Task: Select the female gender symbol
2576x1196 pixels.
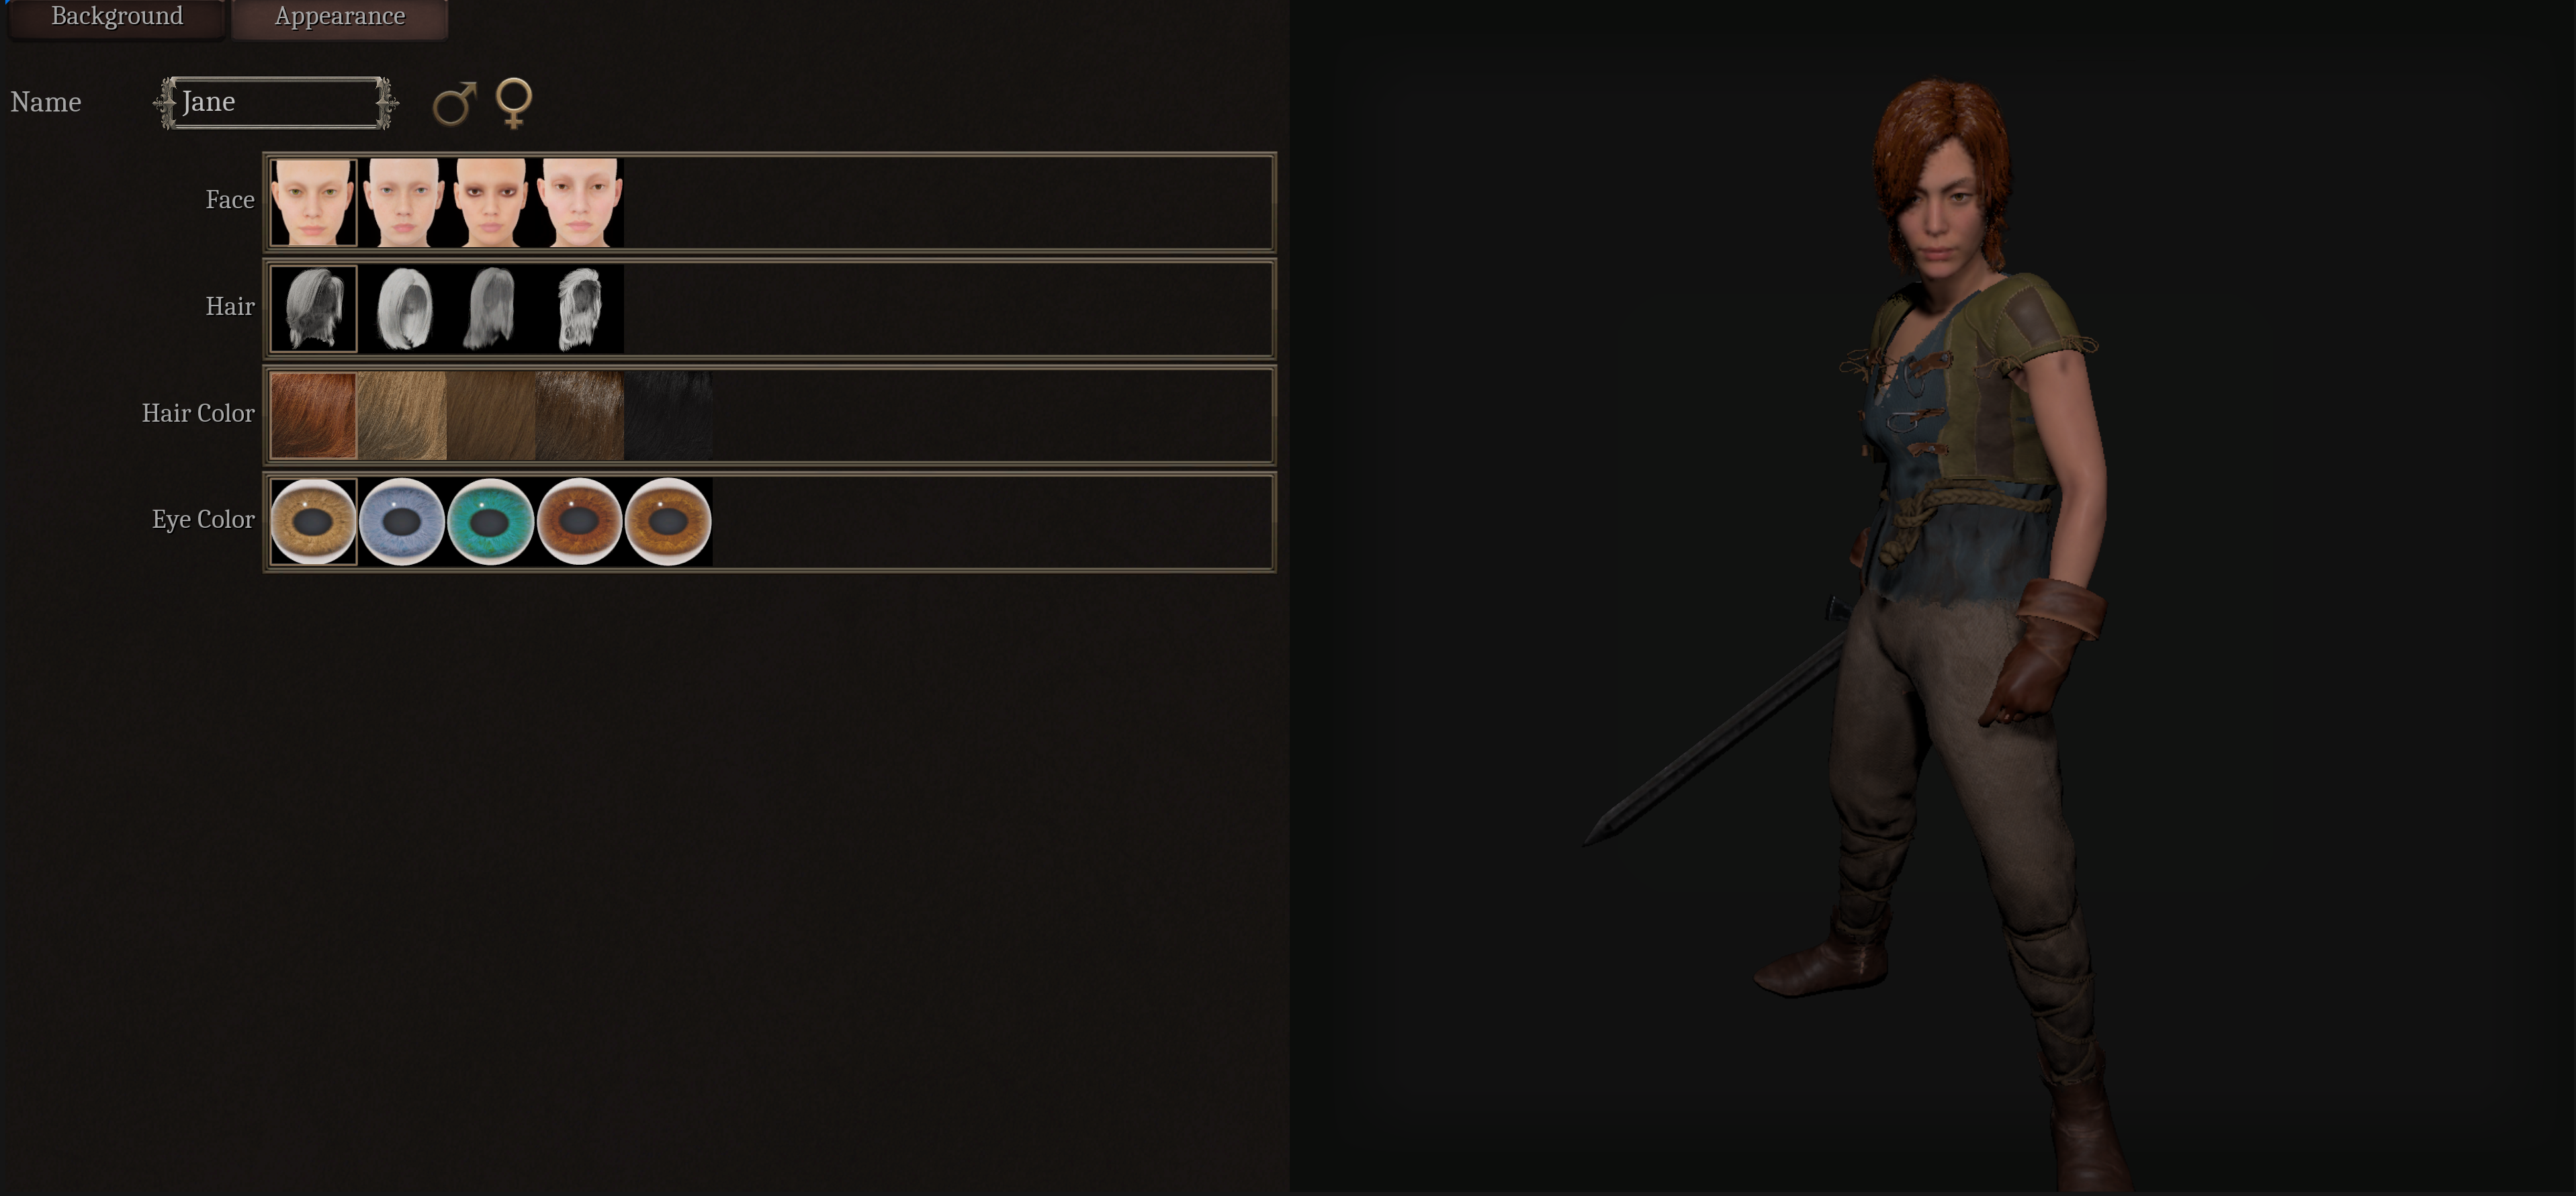Action: tap(514, 103)
